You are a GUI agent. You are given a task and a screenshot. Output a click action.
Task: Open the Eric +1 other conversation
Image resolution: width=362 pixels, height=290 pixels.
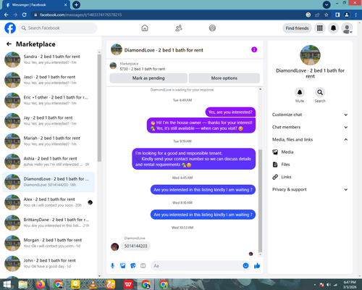coord(49,100)
